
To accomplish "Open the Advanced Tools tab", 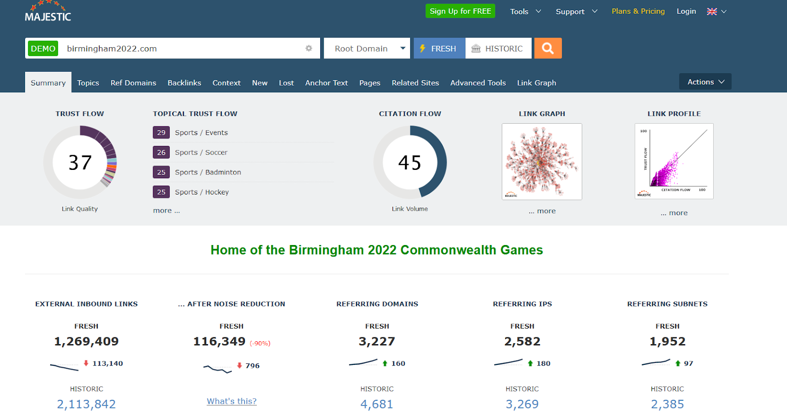I will pos(478,83).
